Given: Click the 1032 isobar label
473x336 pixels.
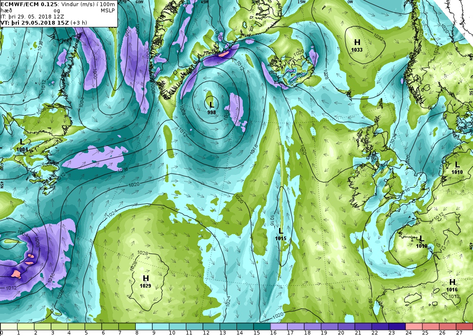Looking at the screenshot, I should point(378,37).
